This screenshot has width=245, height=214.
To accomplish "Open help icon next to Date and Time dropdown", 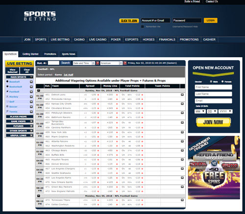I will 98,63.
